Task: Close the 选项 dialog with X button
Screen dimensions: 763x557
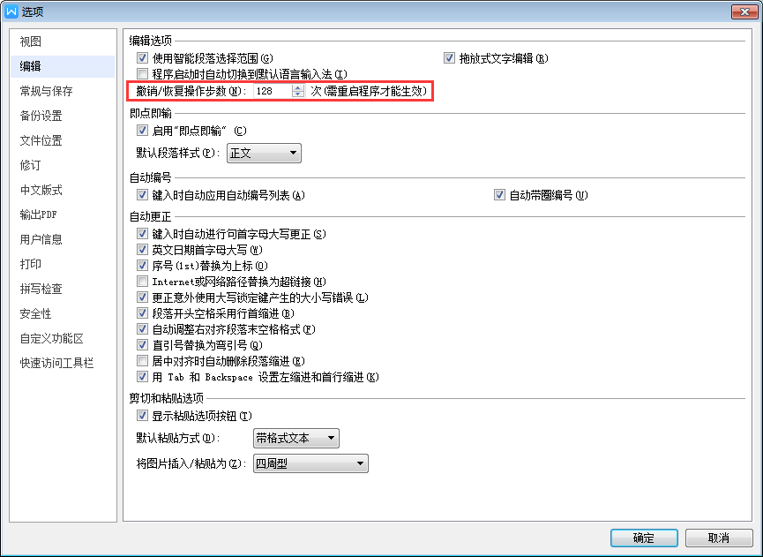Action: 744,11
